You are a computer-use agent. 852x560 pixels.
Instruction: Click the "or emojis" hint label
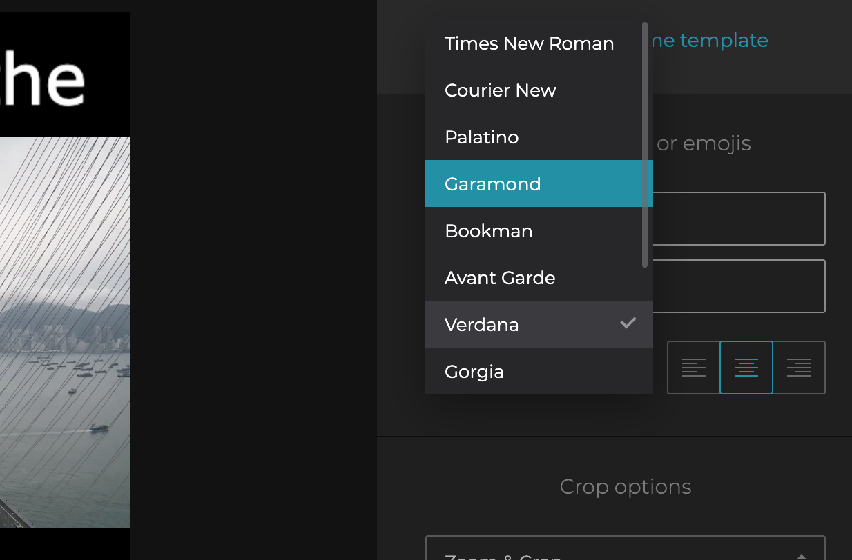[704, 143]
